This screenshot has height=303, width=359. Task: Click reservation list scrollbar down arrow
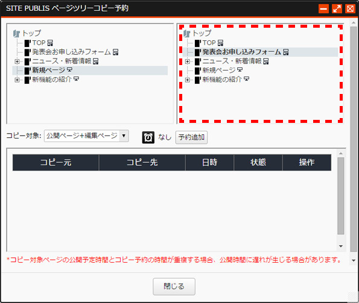pos(341,246)
